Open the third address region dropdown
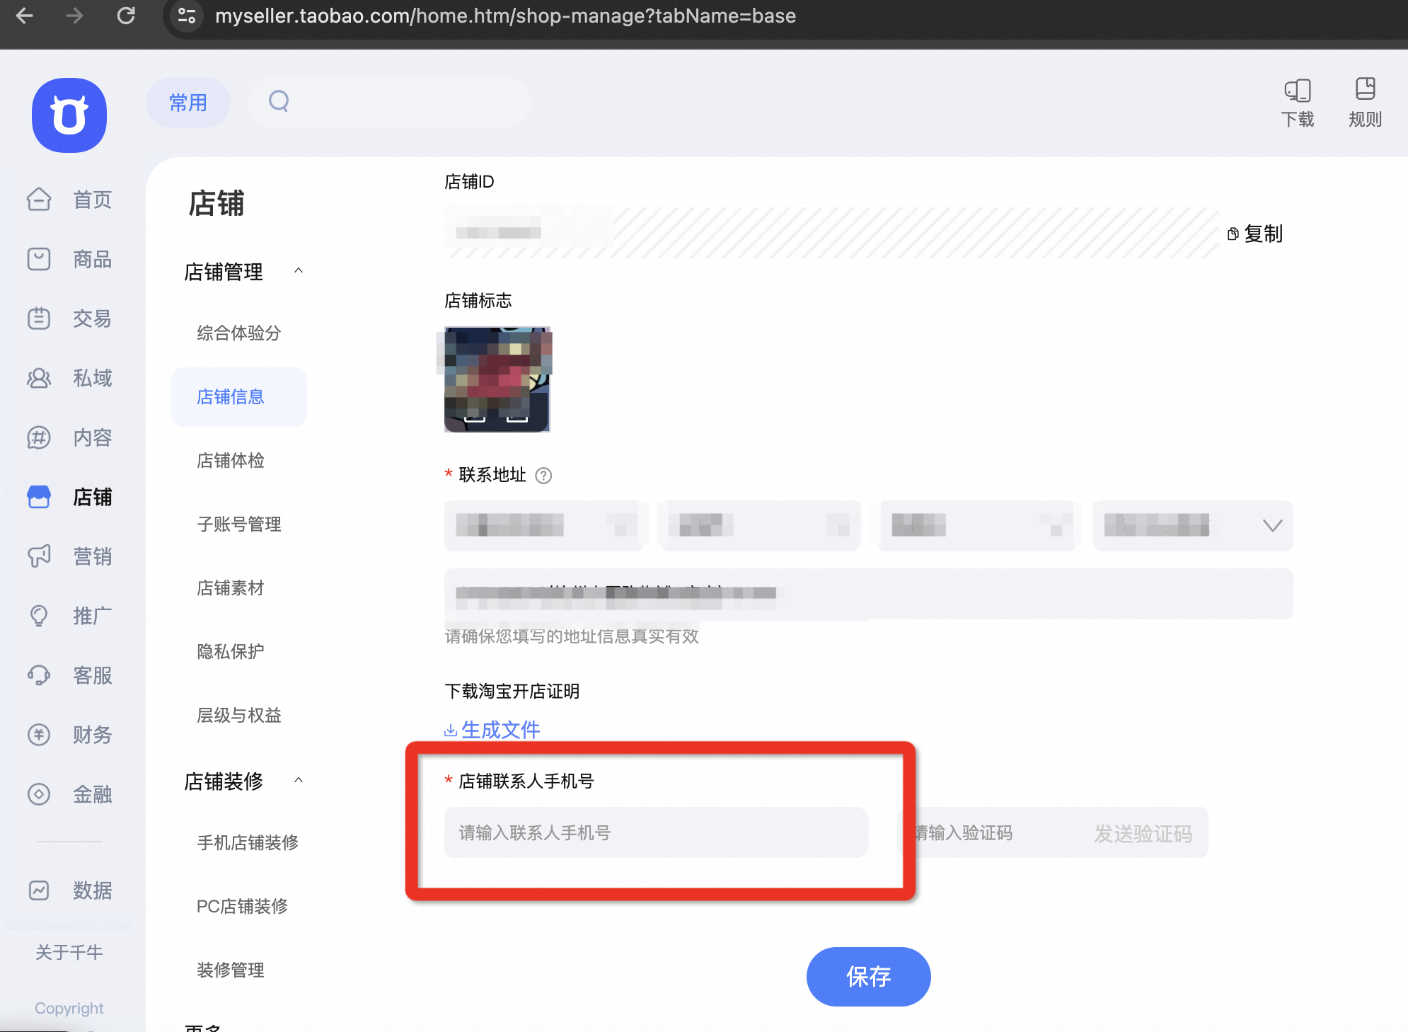Image resolution: width=1408 pixels, height=1032 pixels. tap(976, 525)
